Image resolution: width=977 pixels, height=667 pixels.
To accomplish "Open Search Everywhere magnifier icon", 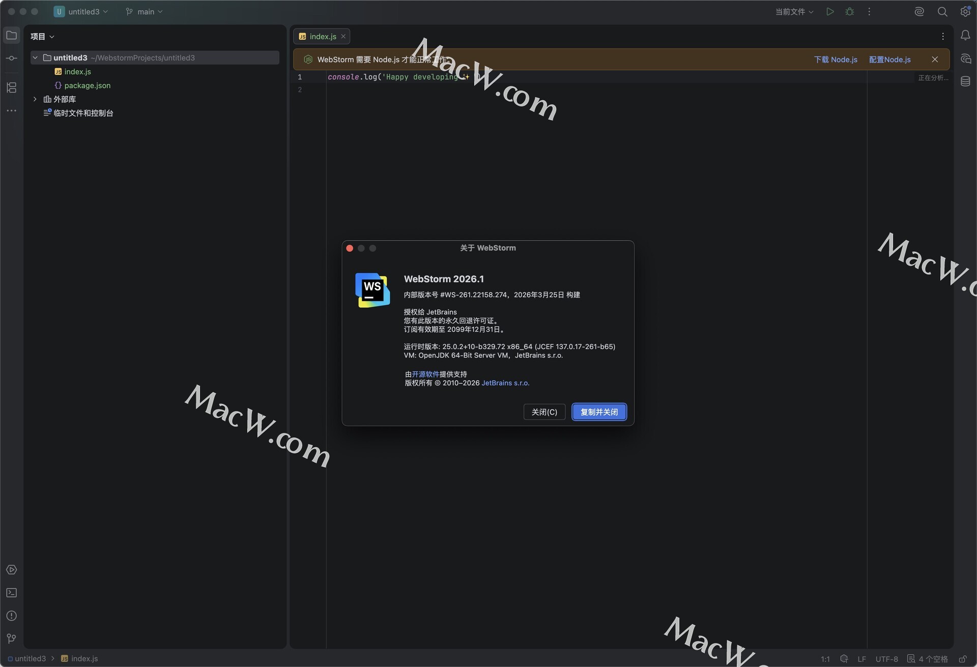I will click(x=942, y=12).
